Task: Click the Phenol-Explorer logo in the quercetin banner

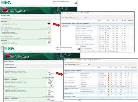Action: pyautogui.click(x=17, y=56)
